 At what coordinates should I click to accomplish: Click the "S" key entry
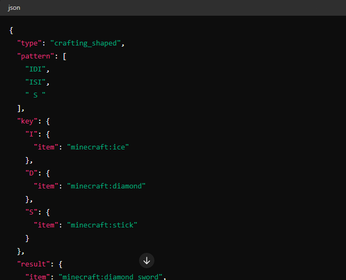[31, 212]
